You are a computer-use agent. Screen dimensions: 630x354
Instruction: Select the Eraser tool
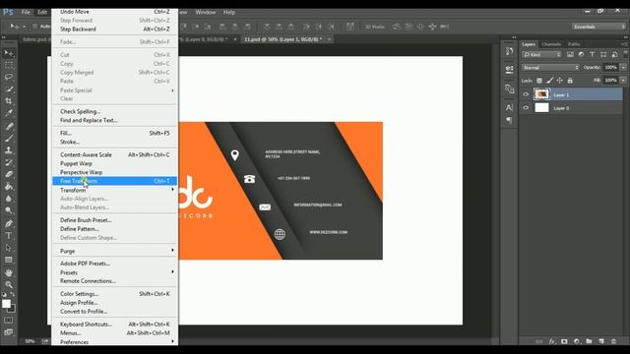coord(9,174)
